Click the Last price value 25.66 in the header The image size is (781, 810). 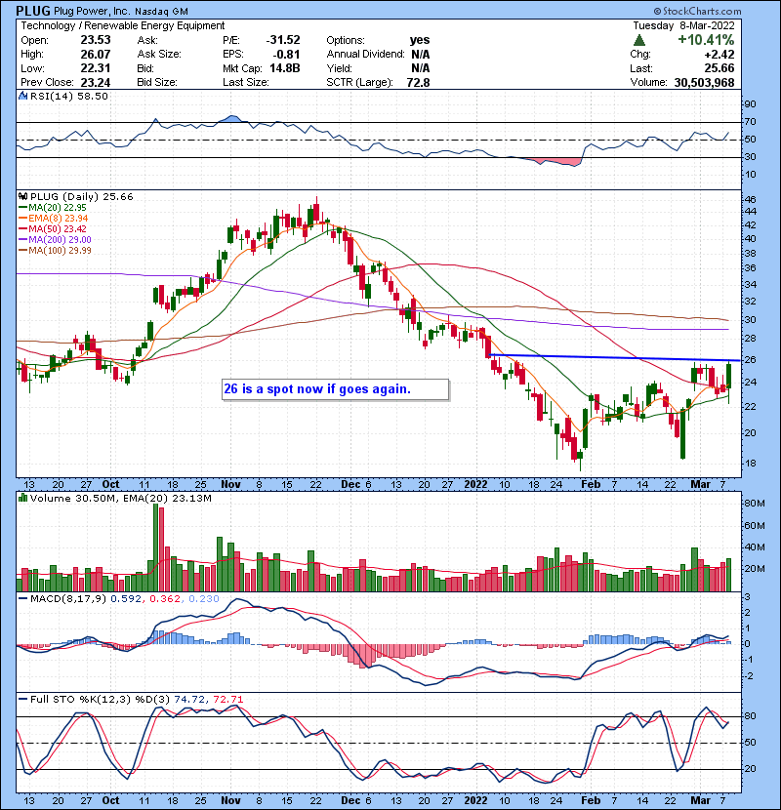pyautogui.click(x=719, y=68)
